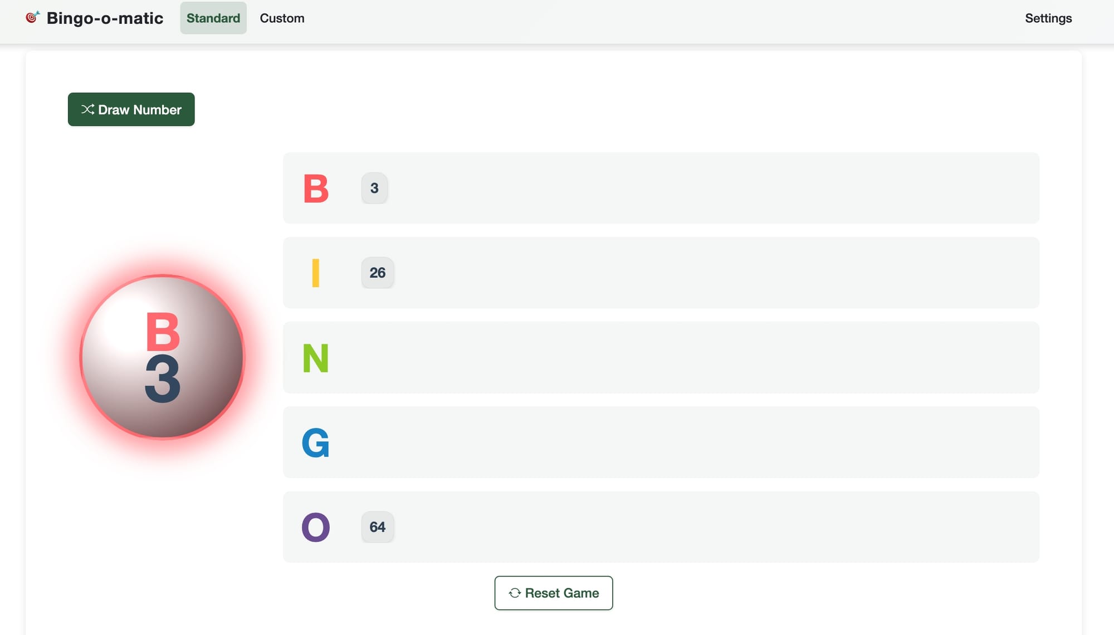Viewport: 1114px width, 635px height.
Task: Select the drawn number 26 chip
Action: coord(378,273)
